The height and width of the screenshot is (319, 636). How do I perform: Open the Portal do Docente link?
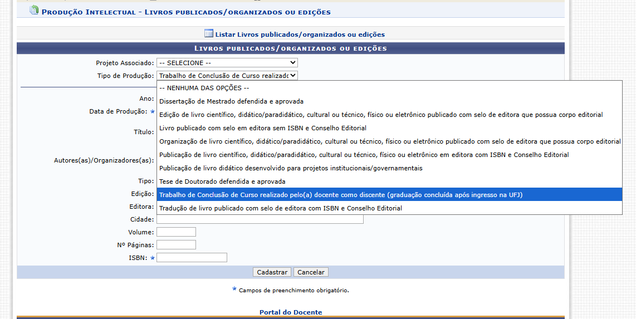click(291, 312)
